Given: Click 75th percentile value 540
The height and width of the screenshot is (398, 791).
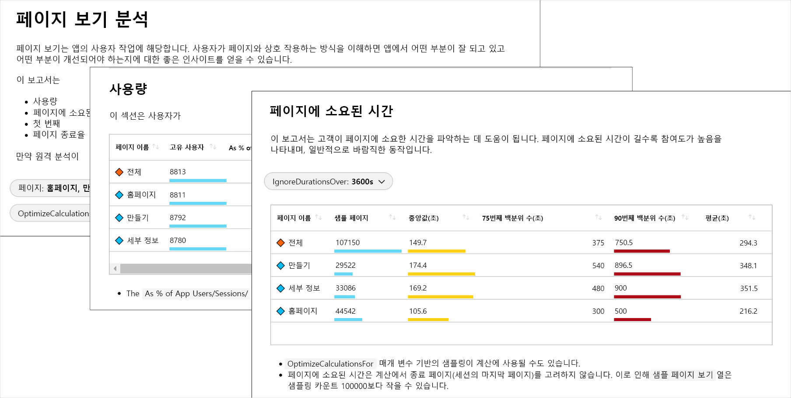Looking at the screenshot, I should [598, 266].
